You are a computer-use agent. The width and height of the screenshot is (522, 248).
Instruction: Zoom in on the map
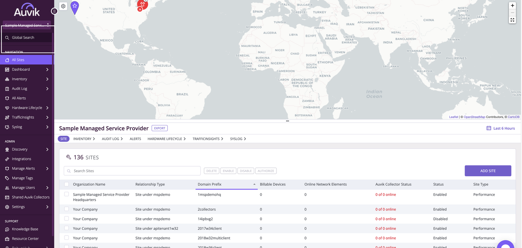[x=512, y=5]
